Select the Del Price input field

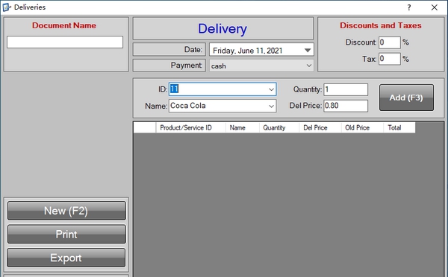coord(346,106)
